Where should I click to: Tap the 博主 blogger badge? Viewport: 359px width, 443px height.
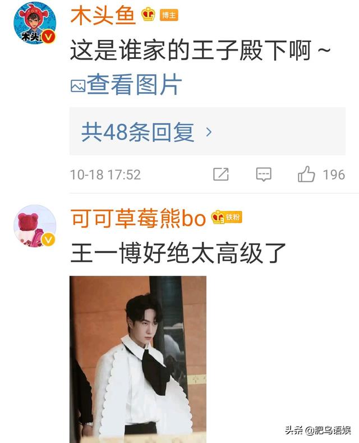[x=169, y=15]
